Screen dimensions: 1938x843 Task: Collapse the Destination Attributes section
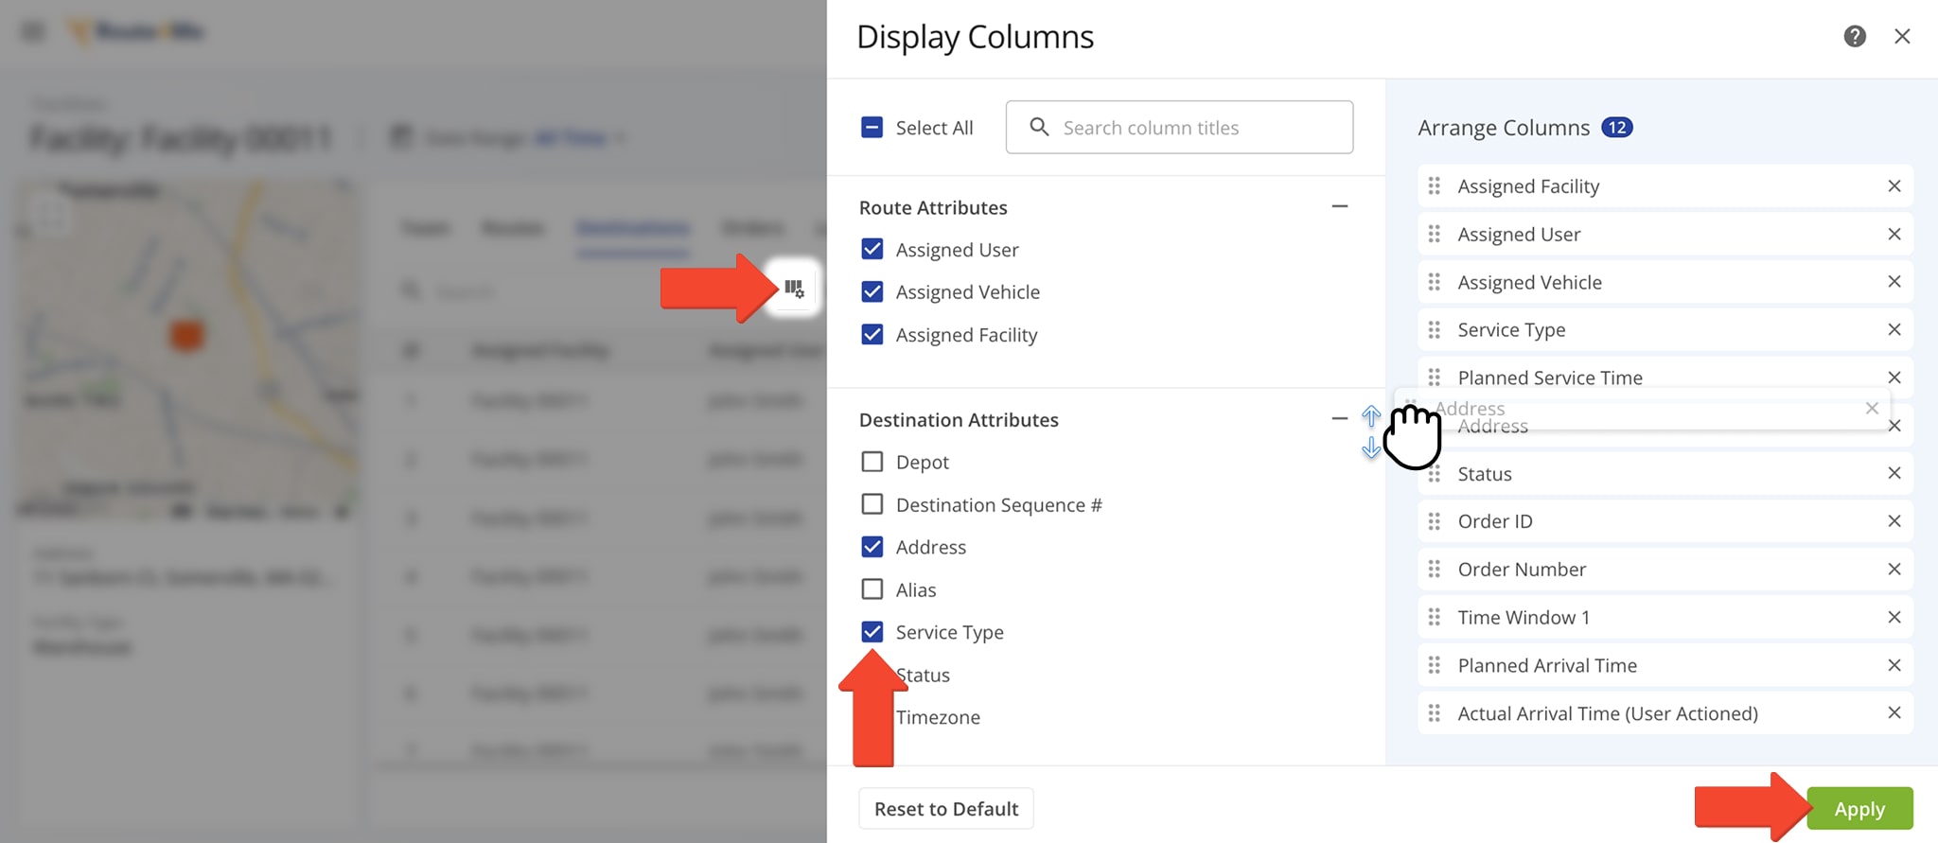[1339, 418]
